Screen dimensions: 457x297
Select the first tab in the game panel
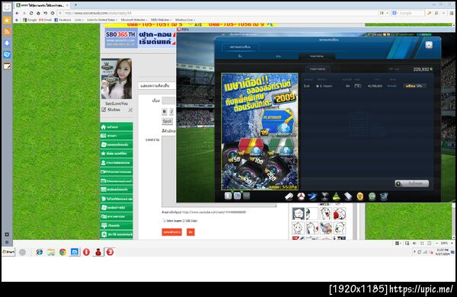(x=240, y=56)
